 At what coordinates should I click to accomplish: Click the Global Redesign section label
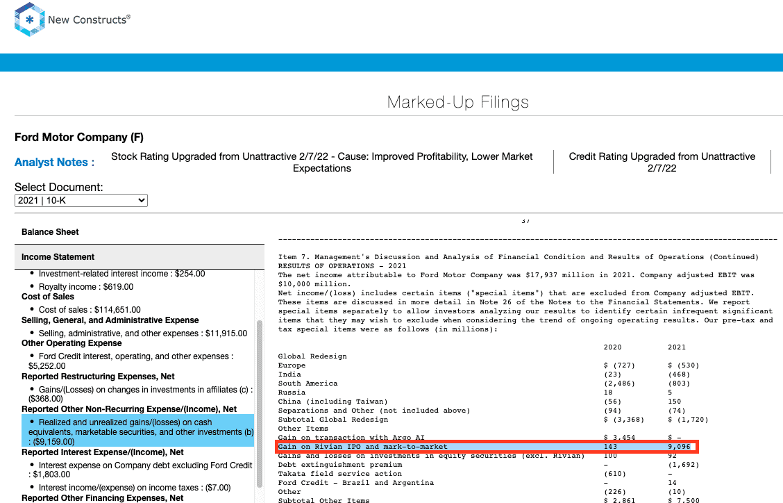click(312, 356)
